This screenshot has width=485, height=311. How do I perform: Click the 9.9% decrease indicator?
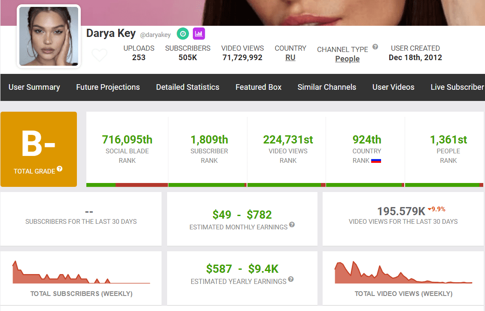coord(436,209)
